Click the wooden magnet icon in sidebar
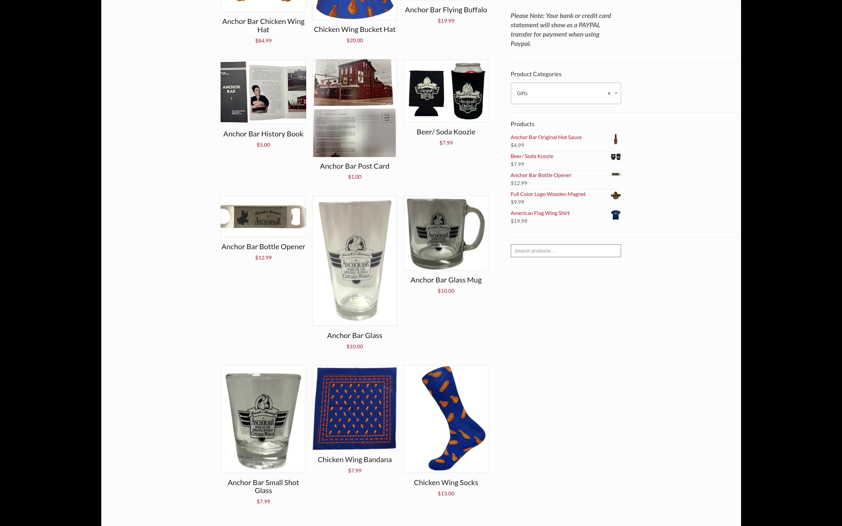The width and height of the screenshot is (842, 526). (615, 196)
